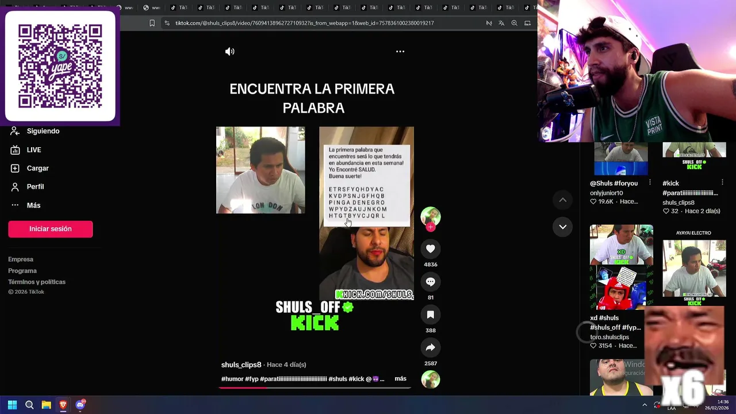Click the first address bar icon left of translate

tap(489, 23)
